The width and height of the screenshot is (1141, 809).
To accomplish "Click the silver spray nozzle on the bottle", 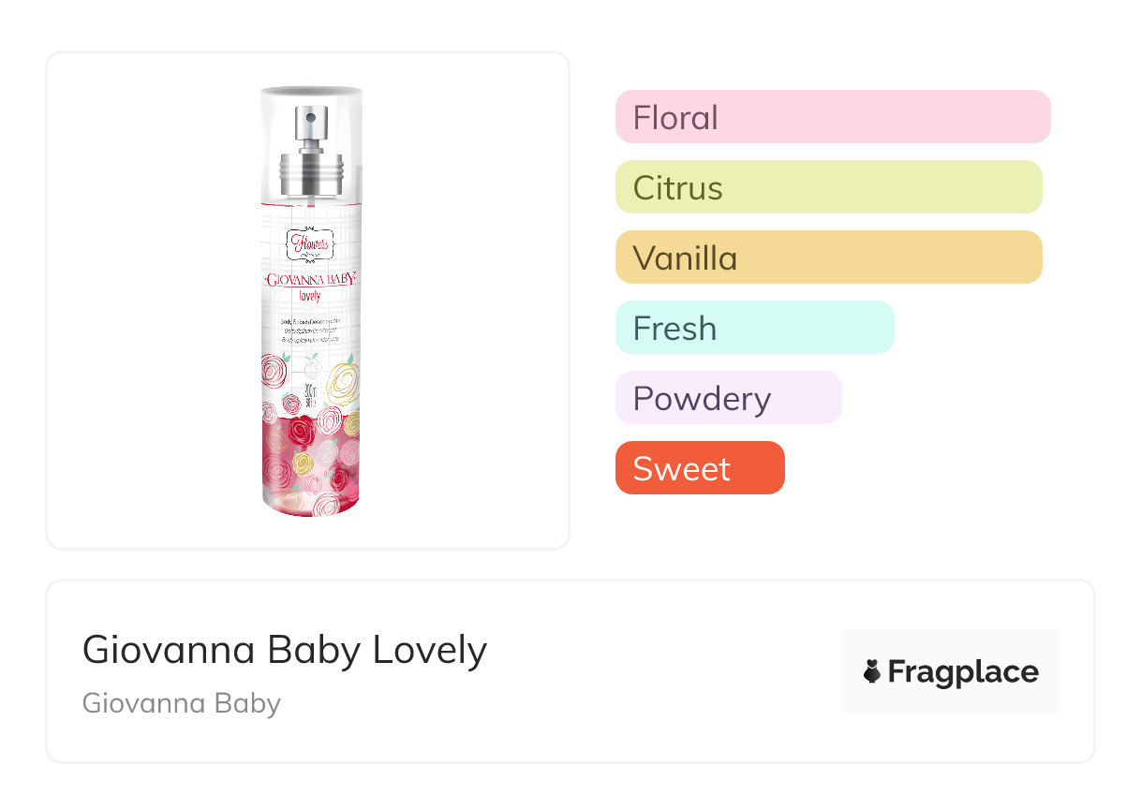I will pos(311,127).
